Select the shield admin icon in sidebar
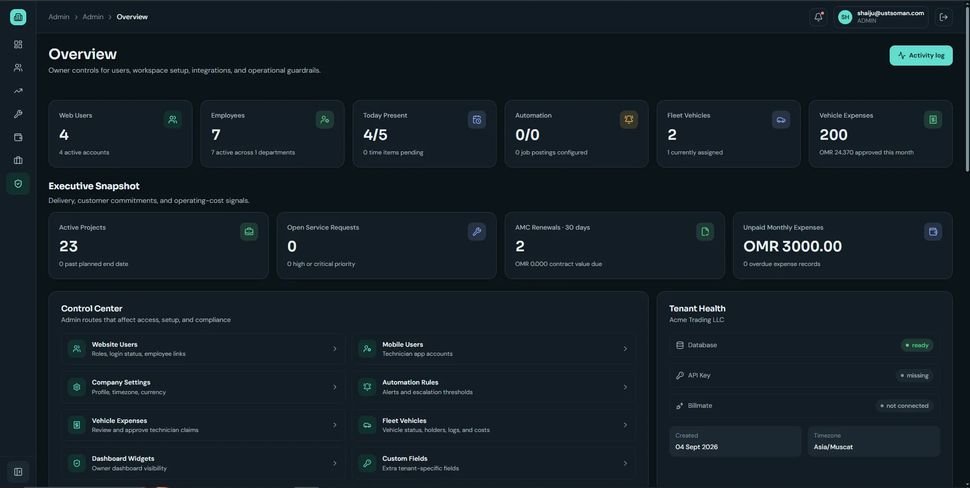The image size is (970, 488). 18,184
